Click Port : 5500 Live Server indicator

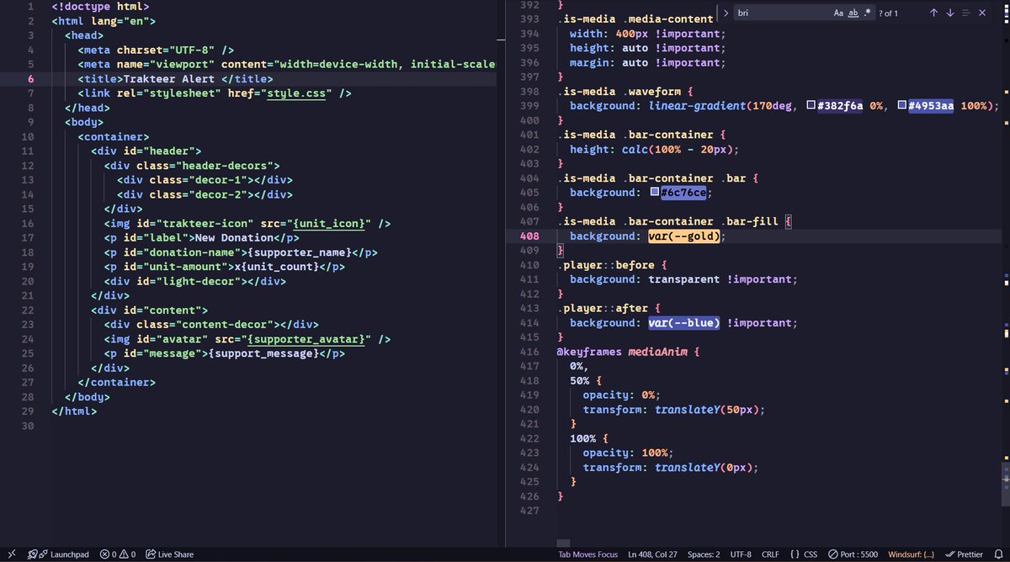853,554
